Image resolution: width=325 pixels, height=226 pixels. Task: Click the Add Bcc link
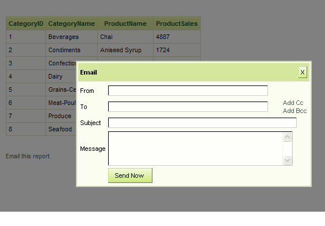pos(295,111)
